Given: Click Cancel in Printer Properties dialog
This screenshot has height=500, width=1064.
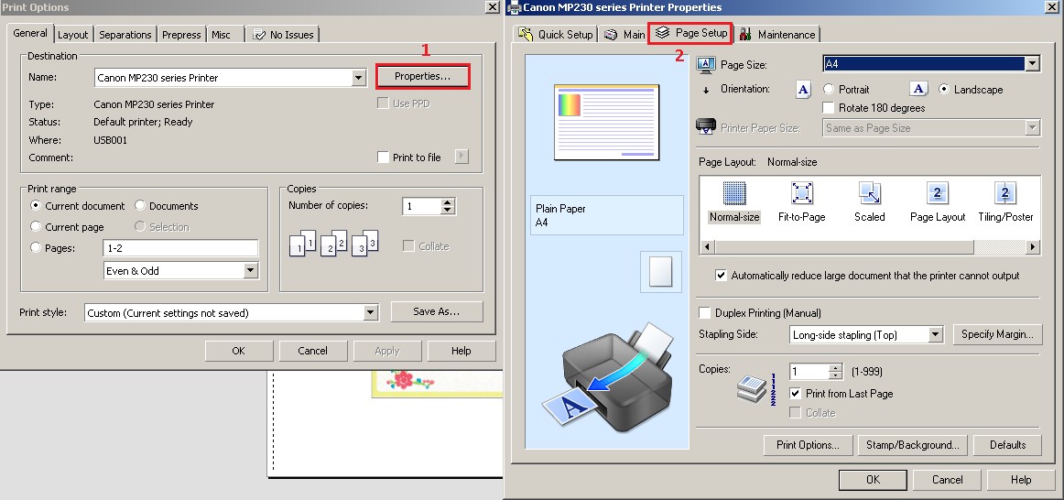Looking at the screenshot, I should tap(948, 480).
